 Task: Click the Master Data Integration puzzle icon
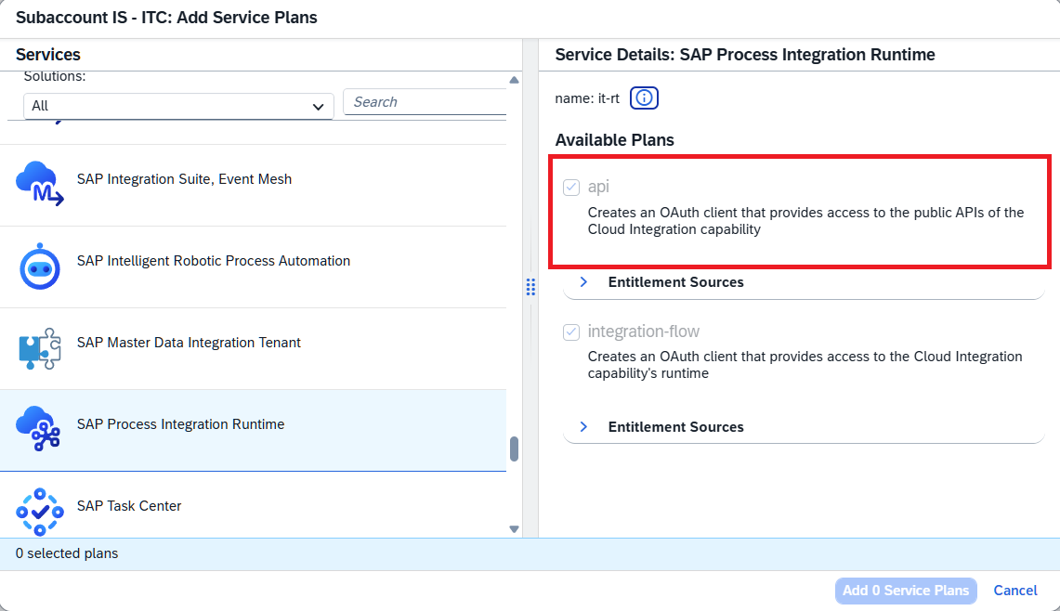40,349
